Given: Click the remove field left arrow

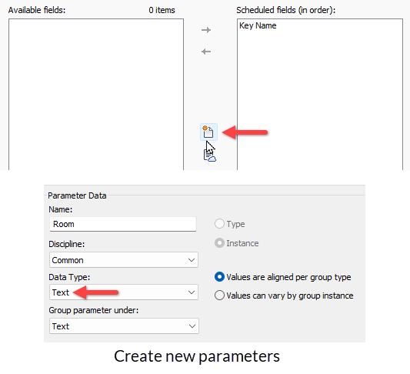Looking at the screenshot, I should click(x=206, y=52).
